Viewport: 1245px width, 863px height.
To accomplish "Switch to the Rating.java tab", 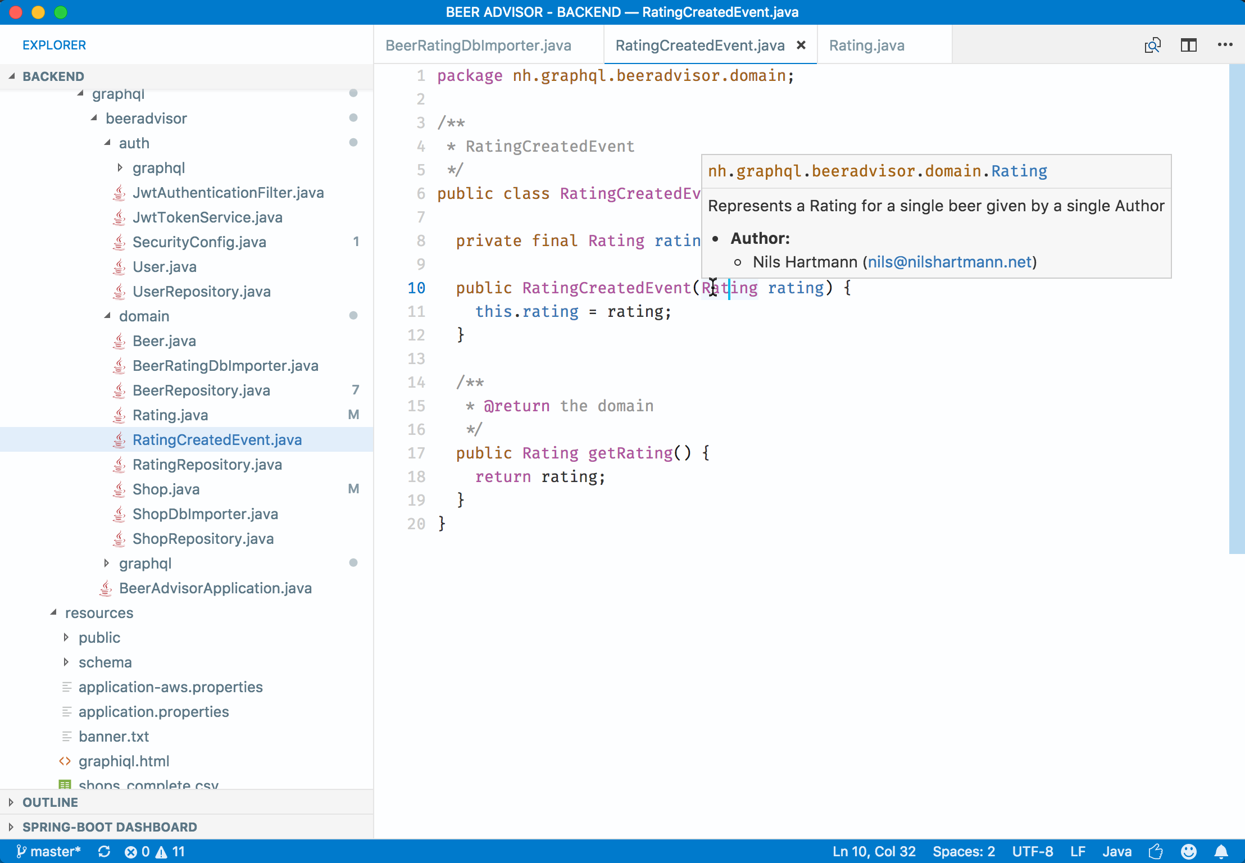I will pos(866,45).
